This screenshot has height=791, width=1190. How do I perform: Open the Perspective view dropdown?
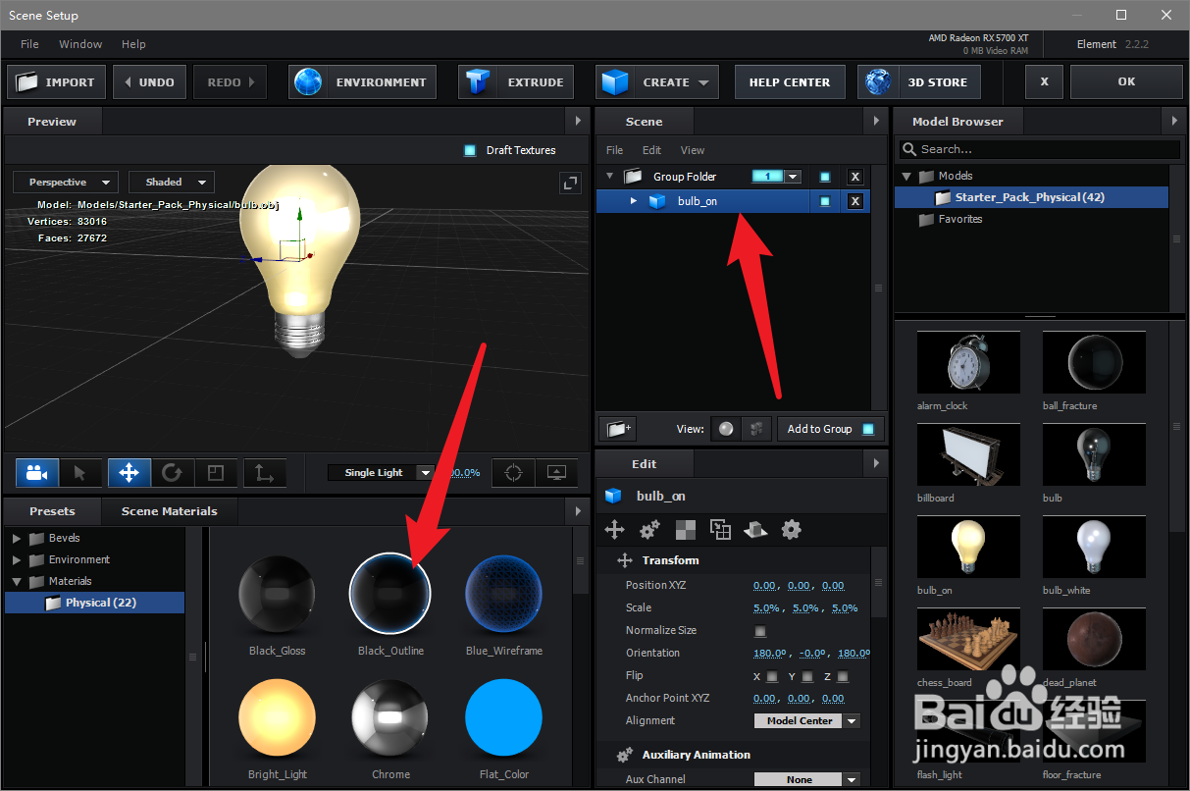point(65,182)
